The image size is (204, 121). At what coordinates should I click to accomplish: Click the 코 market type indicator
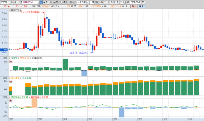click(21, 2)
